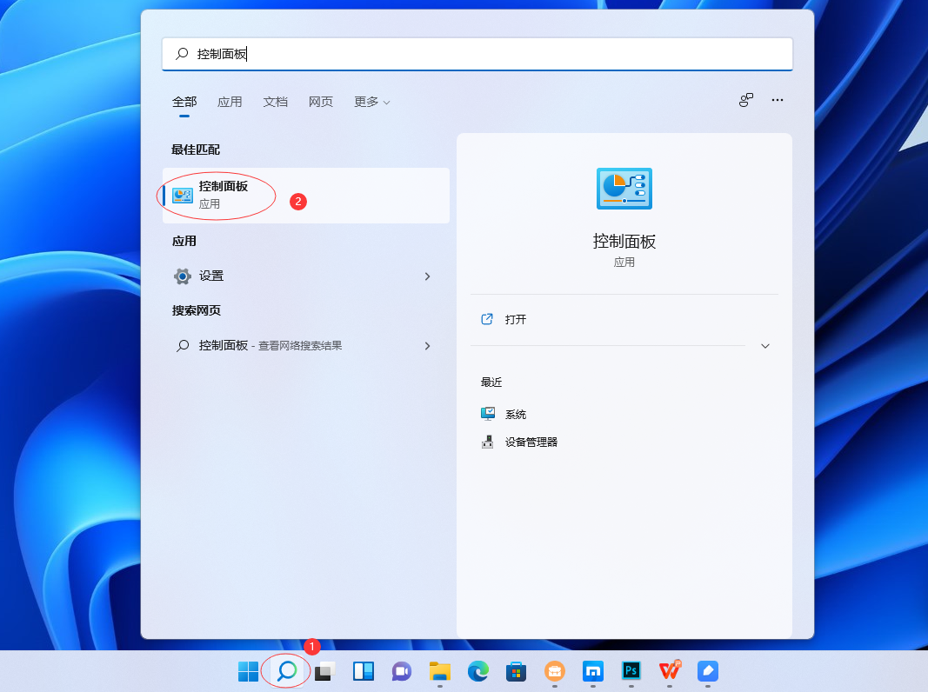928x692 pixels.
Task: Open the Microsoft Store icon
Action: click(516, 671)
